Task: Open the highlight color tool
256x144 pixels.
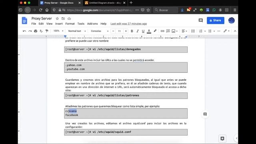Action: (x=155, y=31)
